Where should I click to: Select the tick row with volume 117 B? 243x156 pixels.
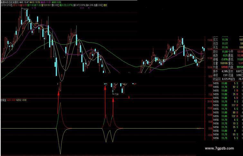coord(228,105)
